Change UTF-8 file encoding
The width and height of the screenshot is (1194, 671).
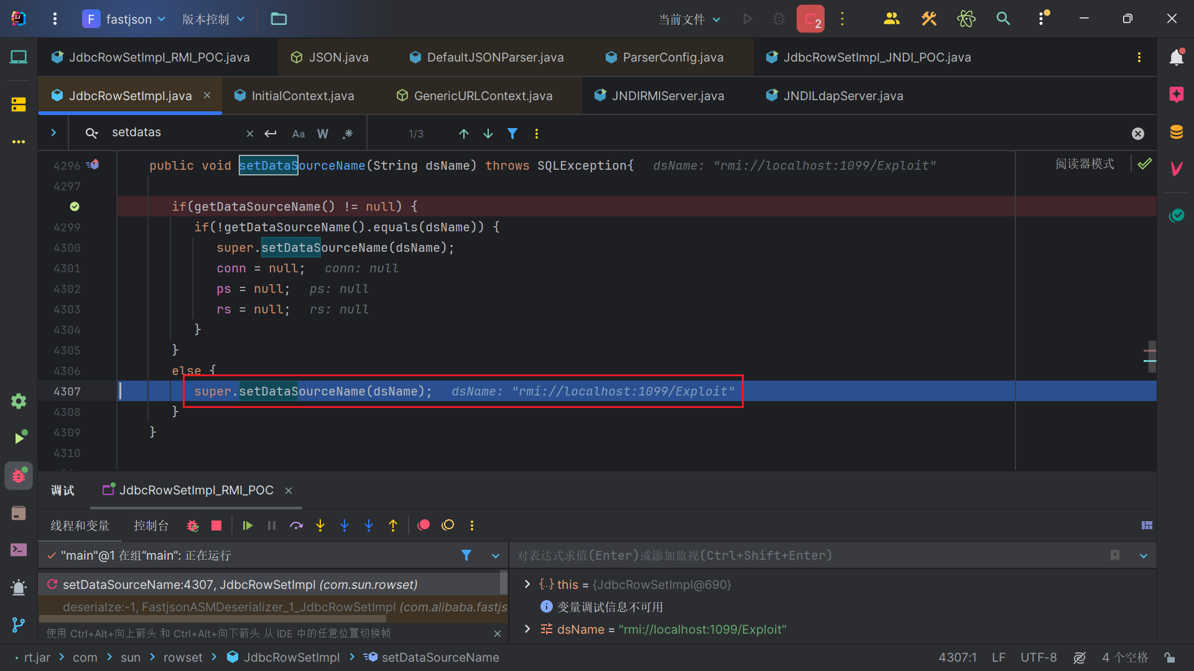1038,657
